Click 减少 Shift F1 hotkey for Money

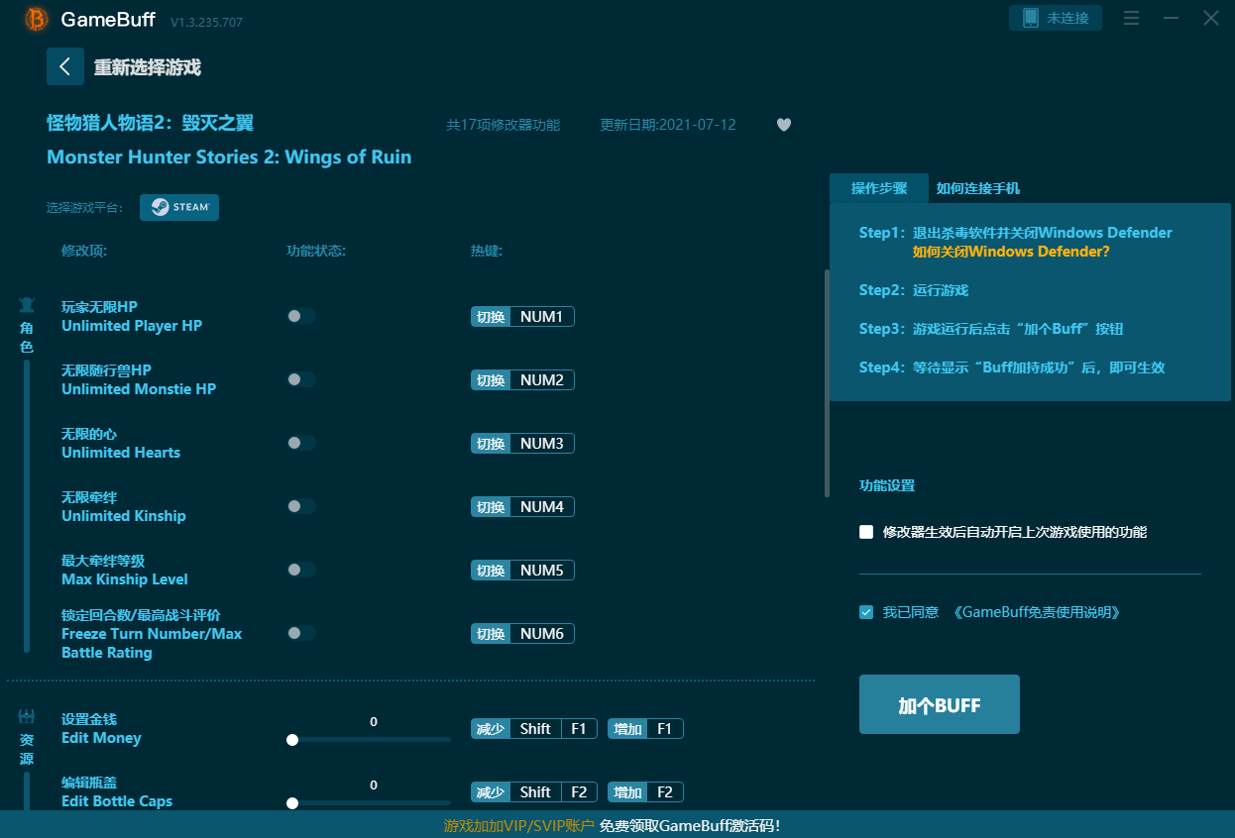[x=534, y=729]
